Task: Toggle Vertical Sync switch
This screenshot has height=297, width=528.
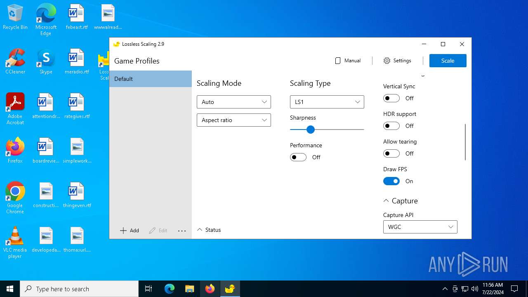Action: coord(391,98)
